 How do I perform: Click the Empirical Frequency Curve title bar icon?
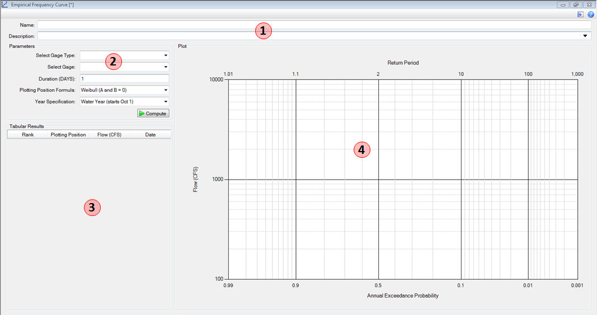pos(4,4)
